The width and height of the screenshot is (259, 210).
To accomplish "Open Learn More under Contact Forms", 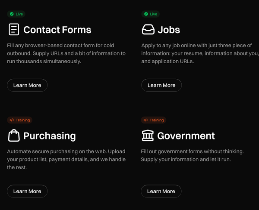I will [x=27, y=85].
